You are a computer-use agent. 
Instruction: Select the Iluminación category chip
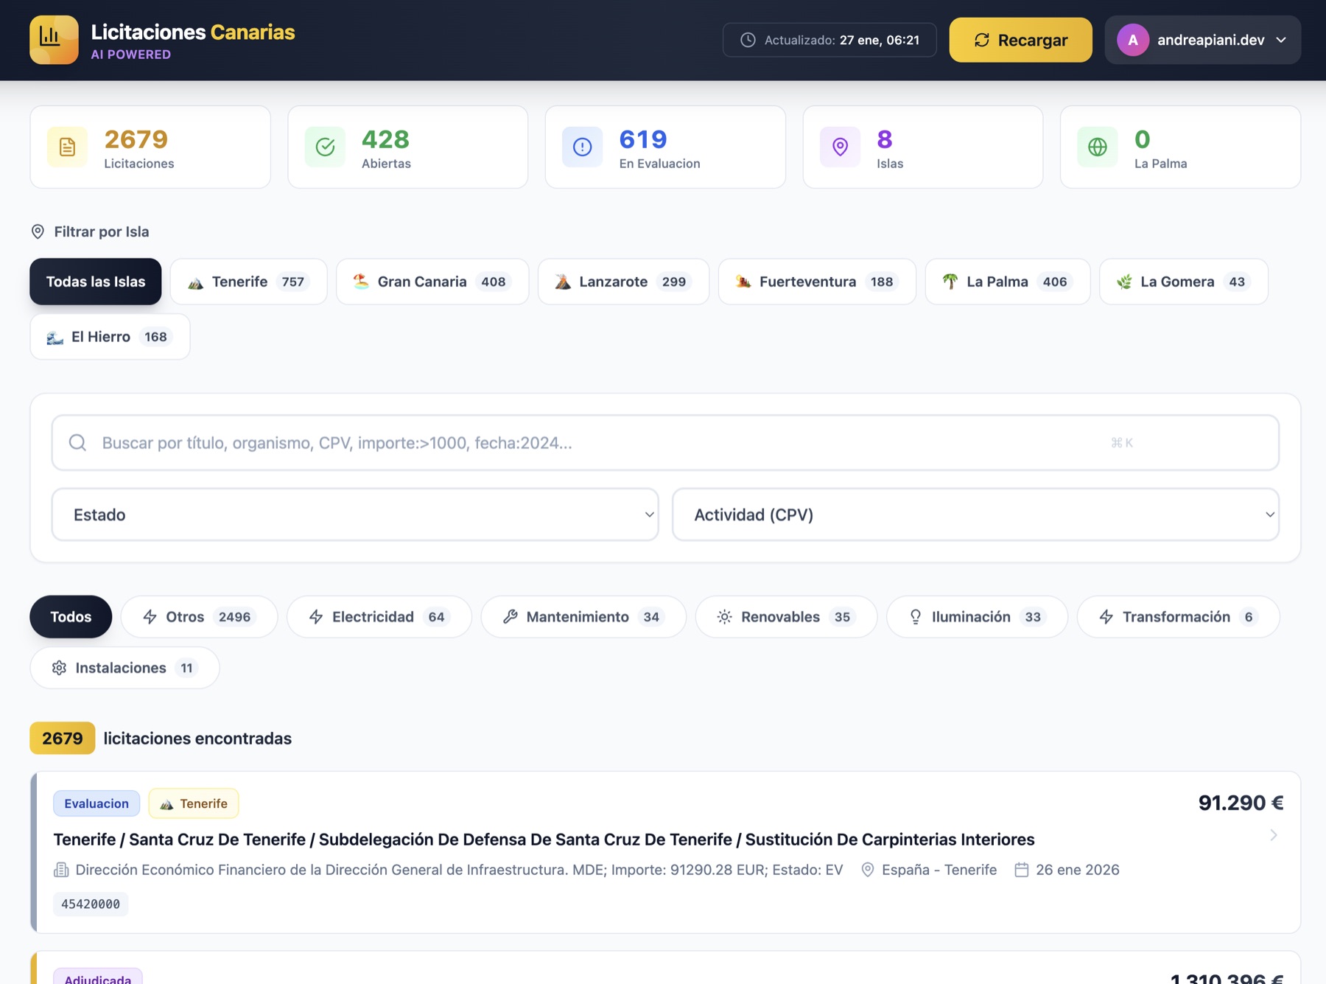(977, 617)
